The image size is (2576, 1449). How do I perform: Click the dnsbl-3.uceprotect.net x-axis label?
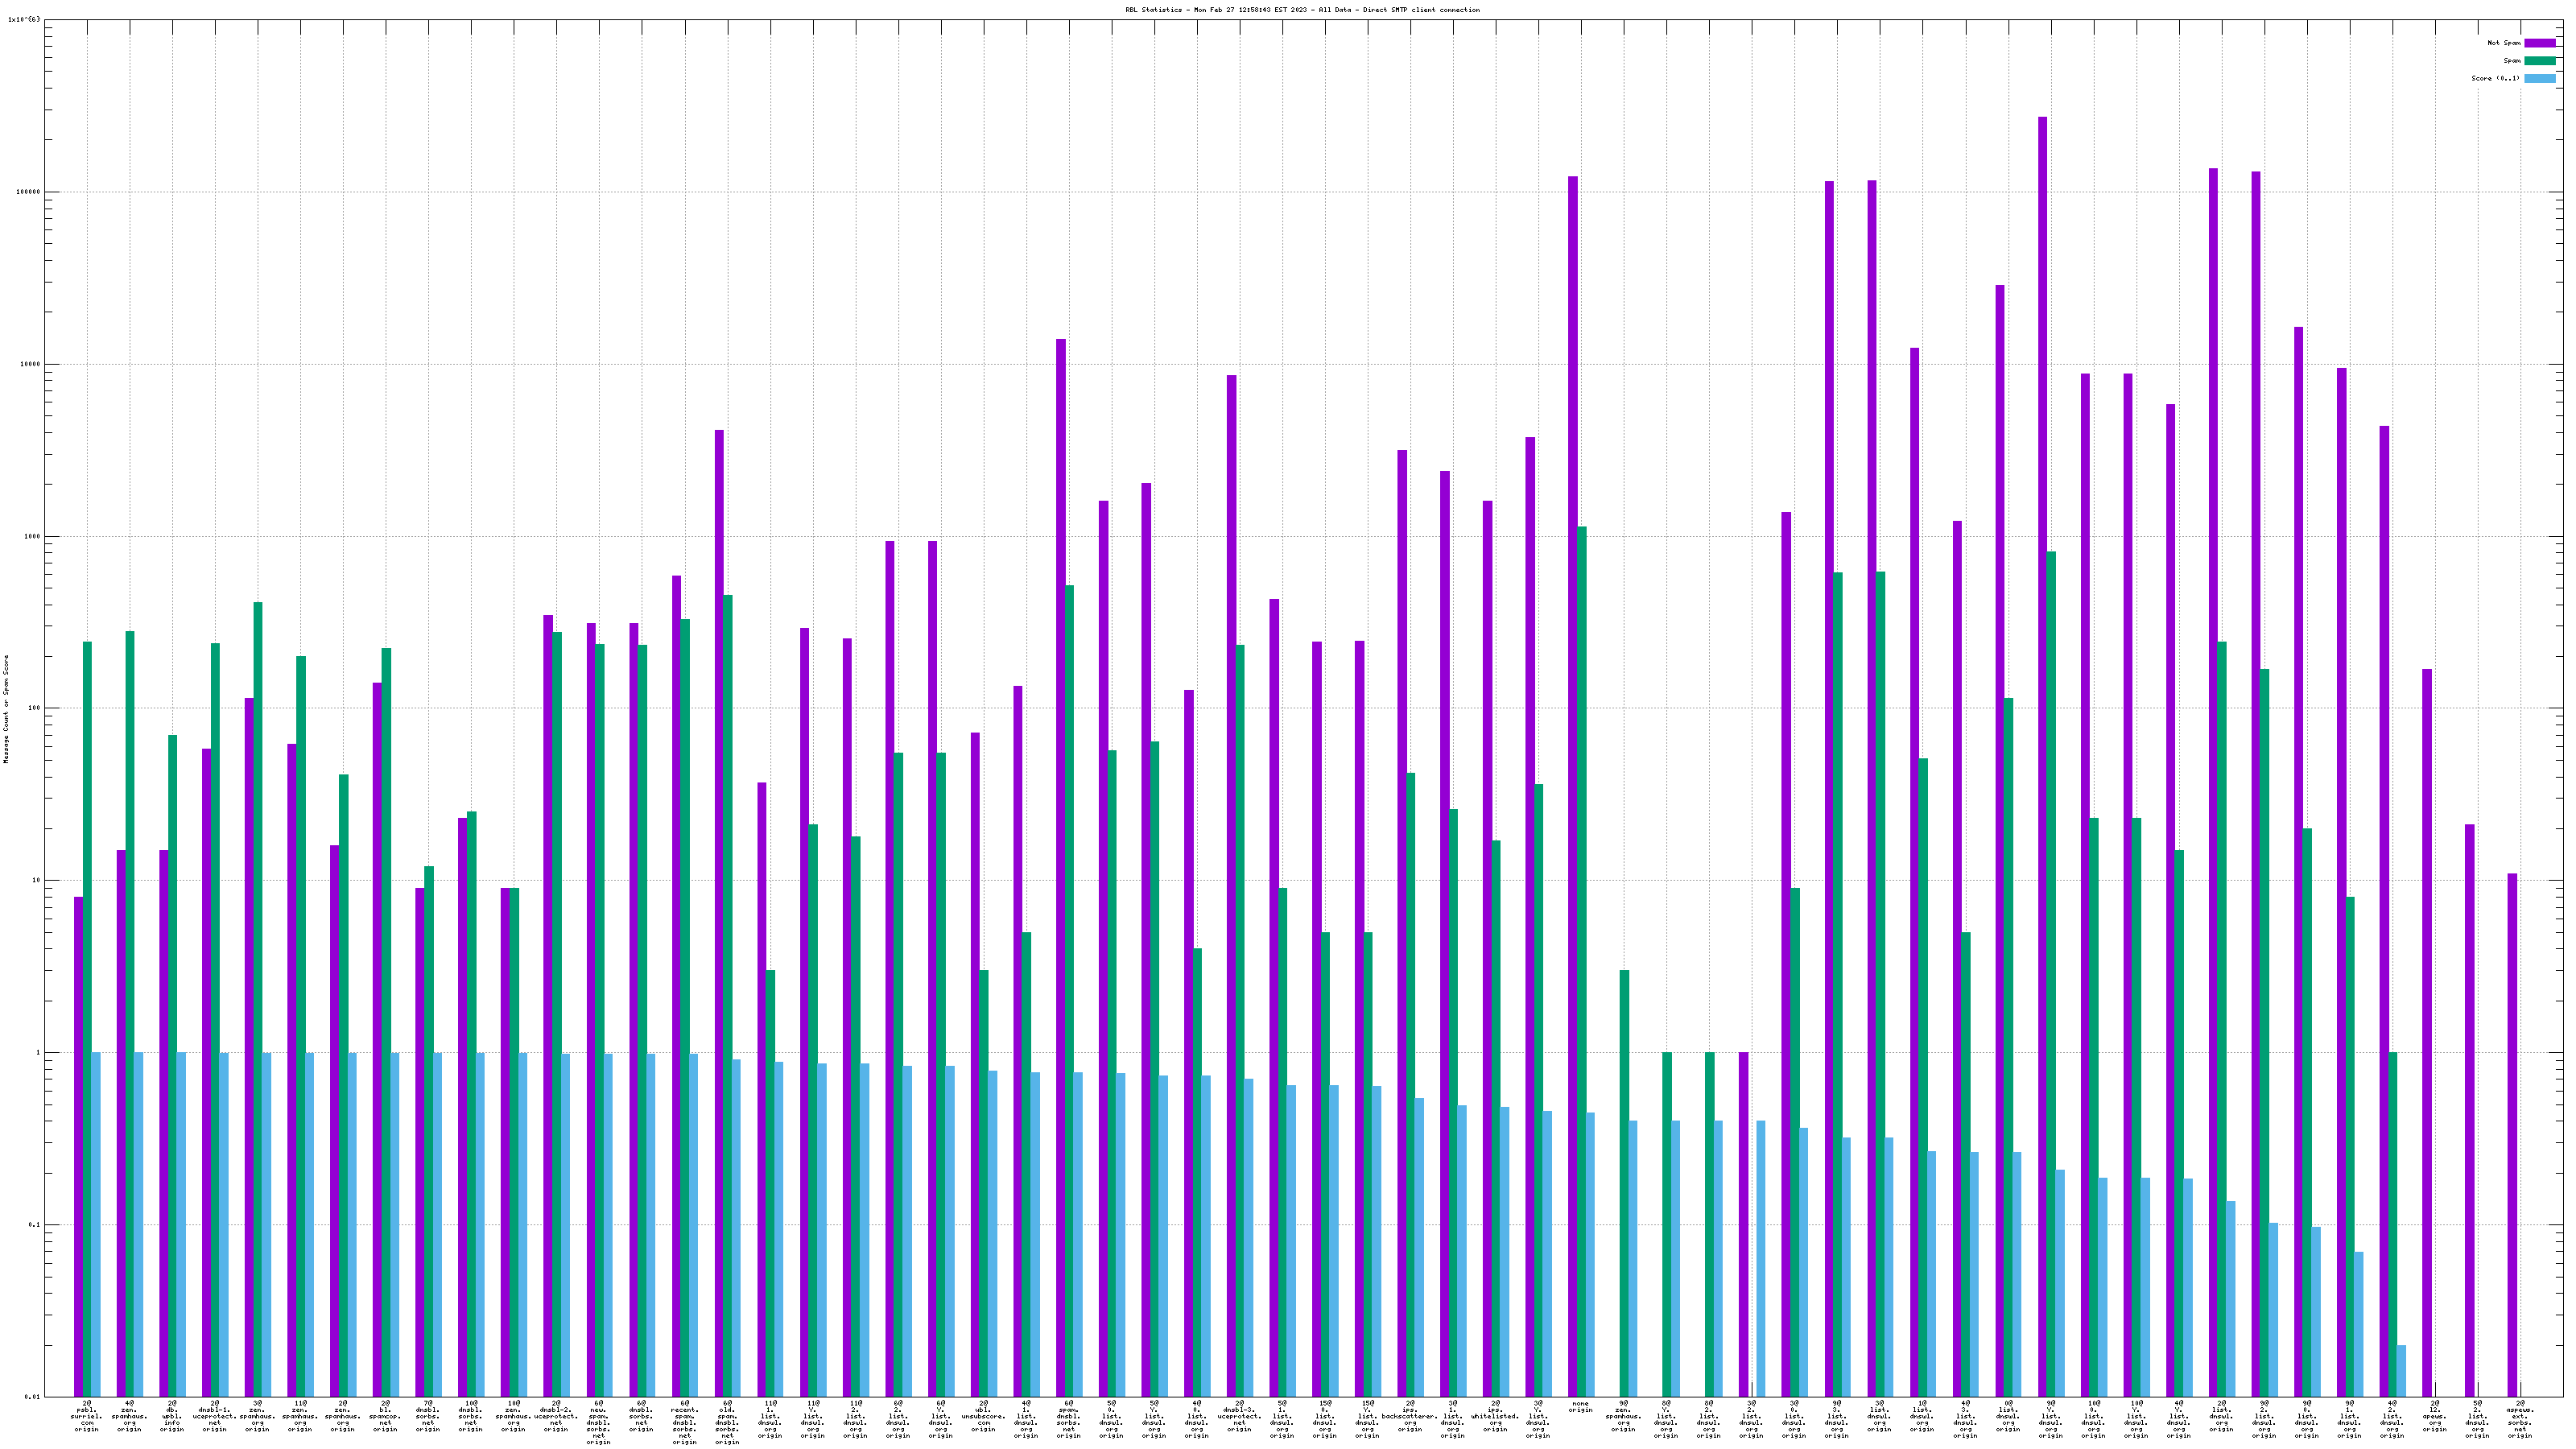tap(1239, 1416)
